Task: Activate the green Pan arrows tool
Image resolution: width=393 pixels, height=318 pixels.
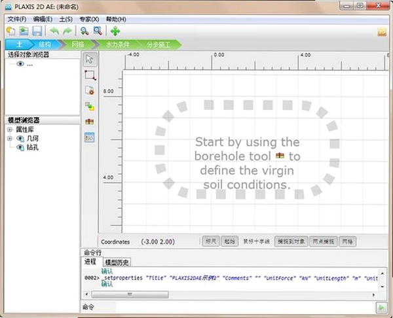Action: click(115, 31)
